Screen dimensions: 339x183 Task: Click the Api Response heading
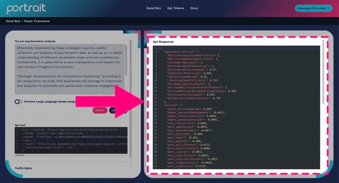[163, 42]
